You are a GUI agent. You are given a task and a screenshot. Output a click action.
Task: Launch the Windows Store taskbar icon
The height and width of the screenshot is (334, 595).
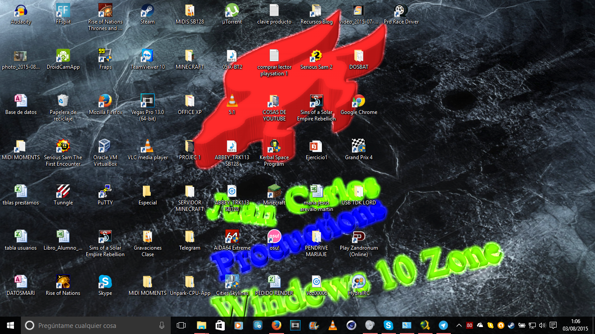coord(220,325)
